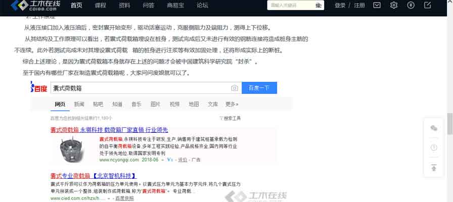Click the blue 百度一下 button

259,88
